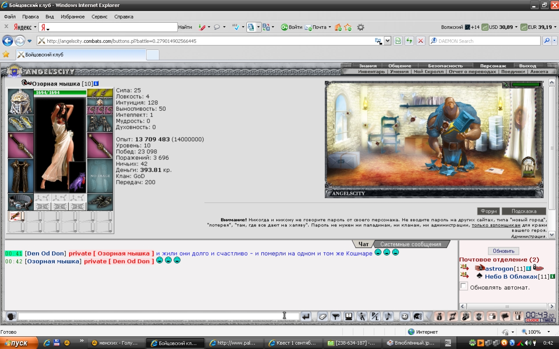
Task: Open the Почта dropdown arrow
Action: pyautogui.click(x=330, y=27)
